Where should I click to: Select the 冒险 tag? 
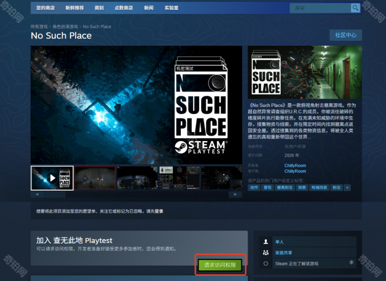click(x=267, y=187)
